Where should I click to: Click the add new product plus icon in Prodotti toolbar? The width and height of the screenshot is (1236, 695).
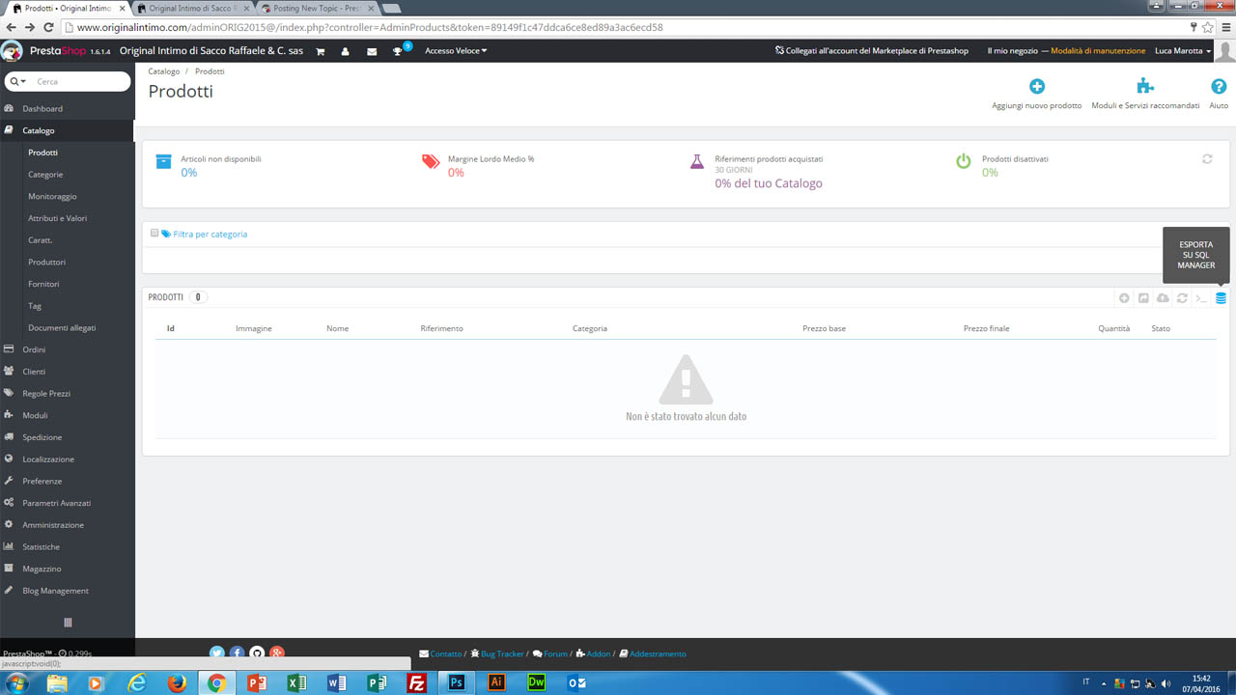point(1124,298)
